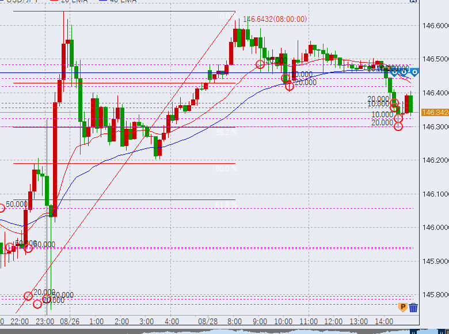Select the lowest red circle marker below 14:00 candles
This screenshot has width=449, height=334.
(398, 126)
